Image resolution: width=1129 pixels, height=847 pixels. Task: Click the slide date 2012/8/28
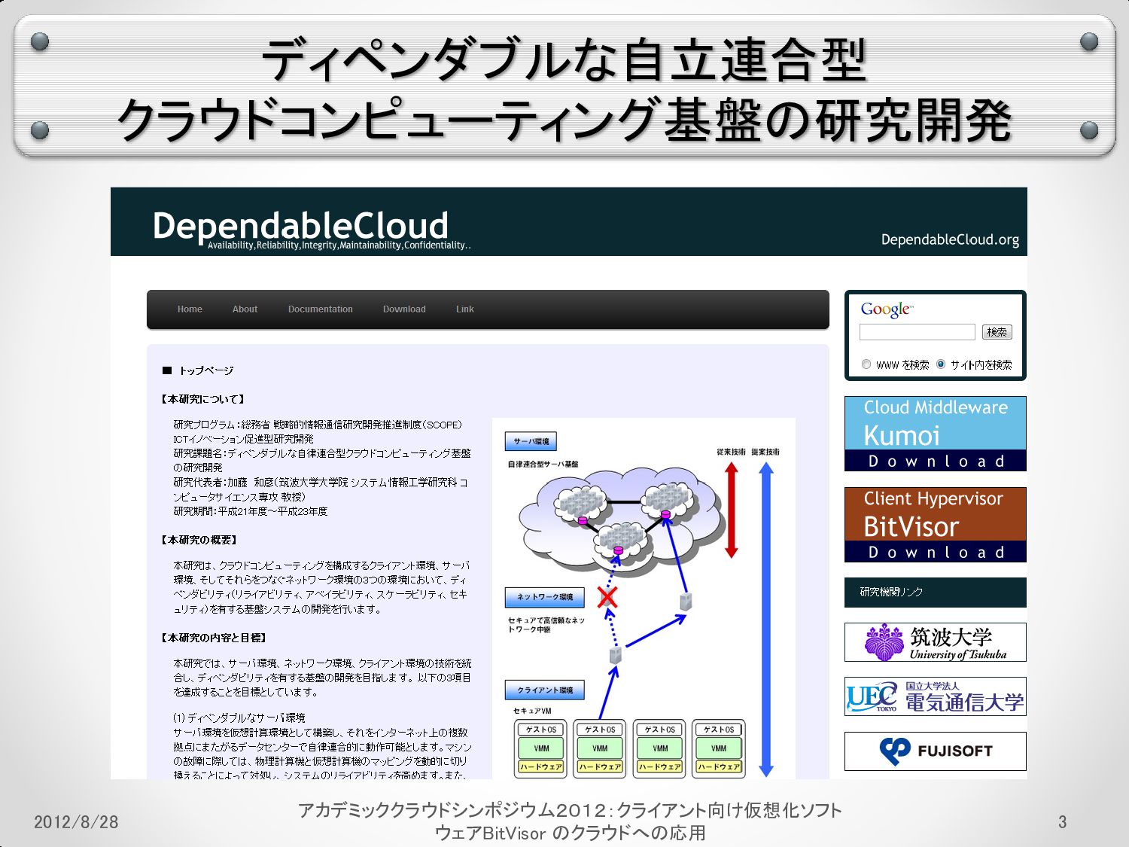pyautogui.click(x=76, y=822)
